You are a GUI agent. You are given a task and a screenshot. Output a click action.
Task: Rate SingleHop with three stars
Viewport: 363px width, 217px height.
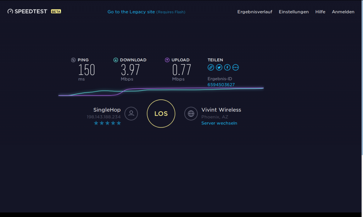pos(107,123)
